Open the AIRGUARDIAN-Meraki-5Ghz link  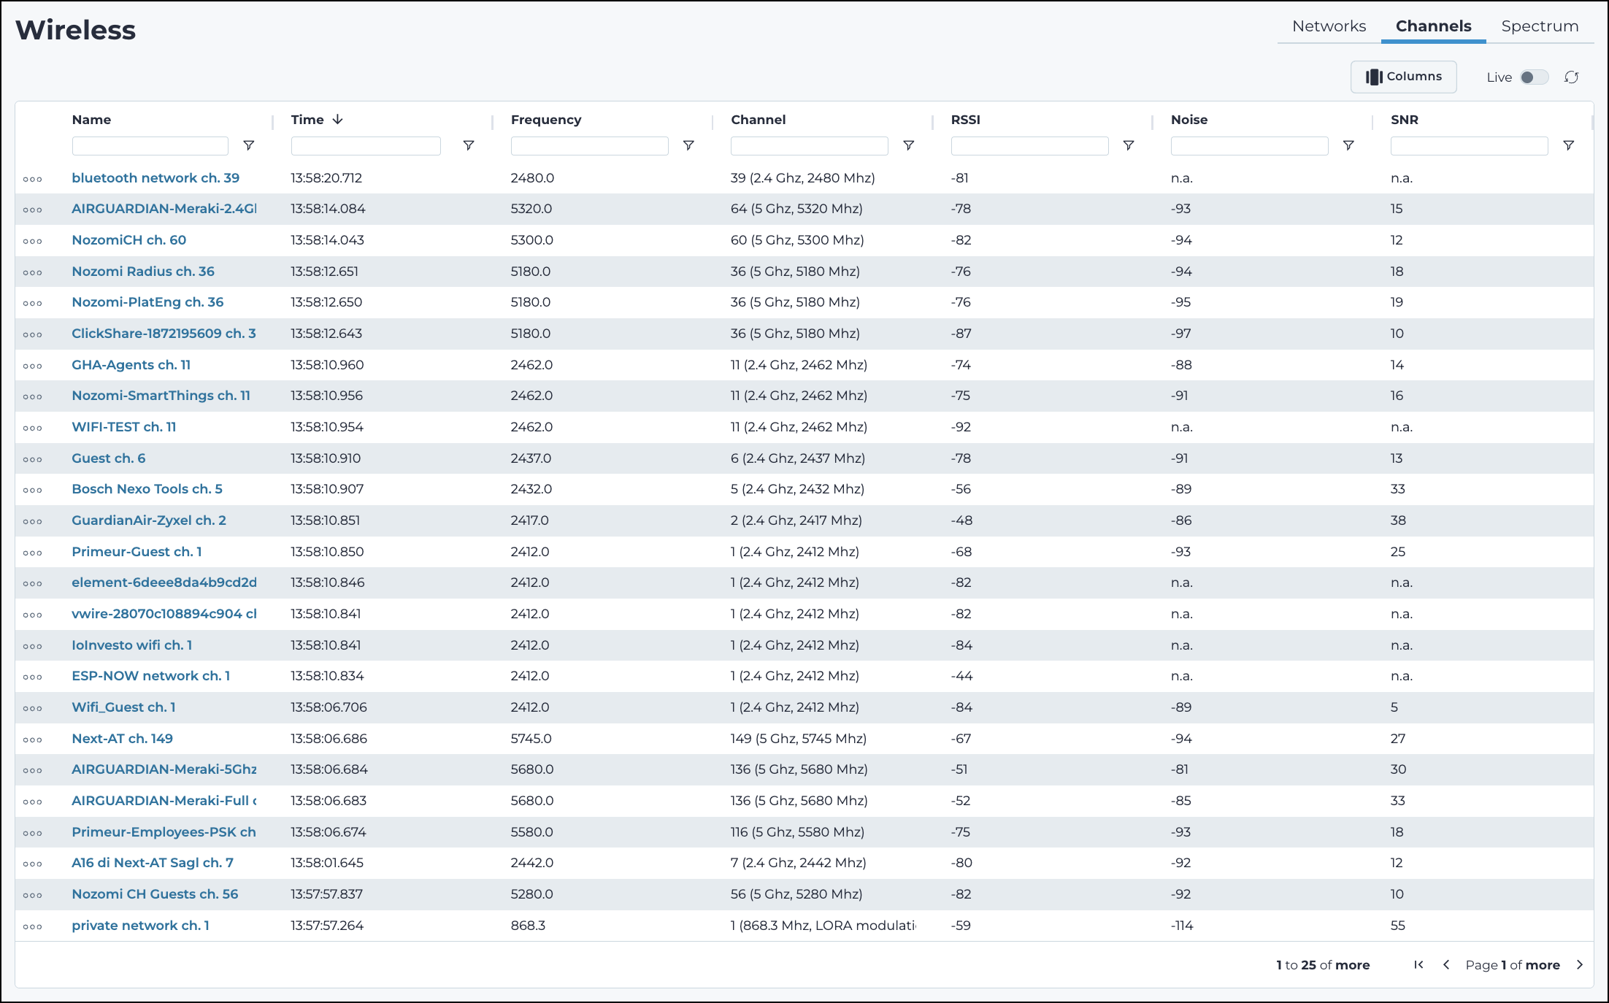[x=164, y=769]
